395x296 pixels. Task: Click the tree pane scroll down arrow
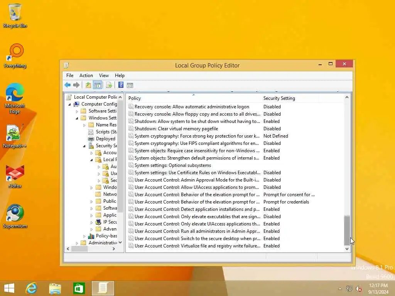point(120,243)
